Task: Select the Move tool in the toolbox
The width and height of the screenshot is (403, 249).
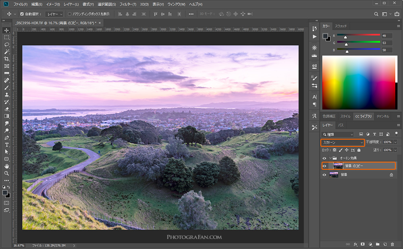Action: (7, 30)
